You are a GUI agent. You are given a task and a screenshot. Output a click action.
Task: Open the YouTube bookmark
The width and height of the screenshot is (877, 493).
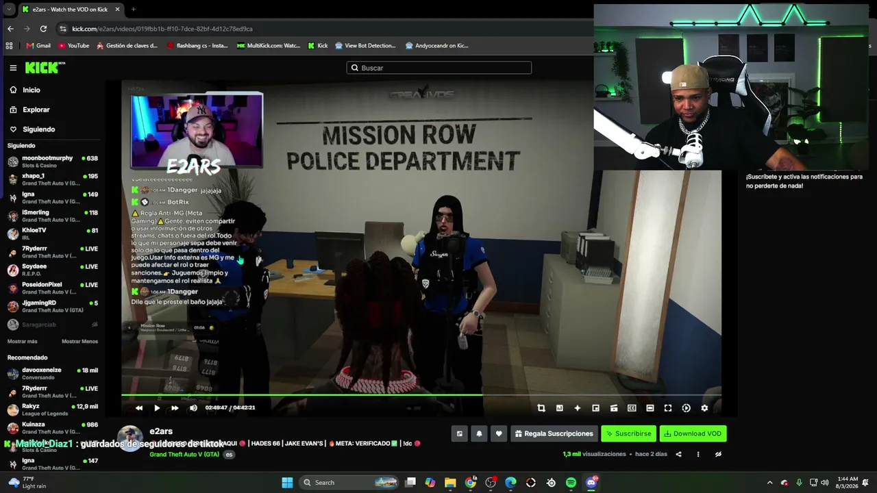tap(73, 46)
